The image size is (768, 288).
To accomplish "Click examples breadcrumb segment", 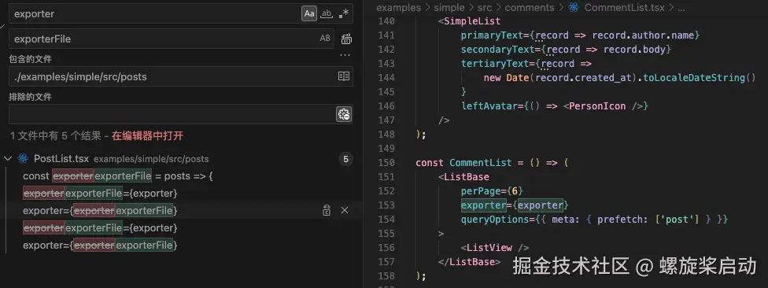I will click(x=398, y=7).
